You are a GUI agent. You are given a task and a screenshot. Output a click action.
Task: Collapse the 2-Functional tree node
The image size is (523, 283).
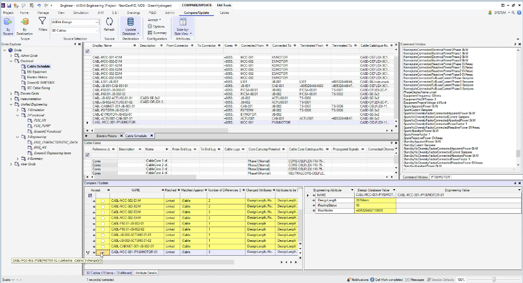click(x=18, y=115)
